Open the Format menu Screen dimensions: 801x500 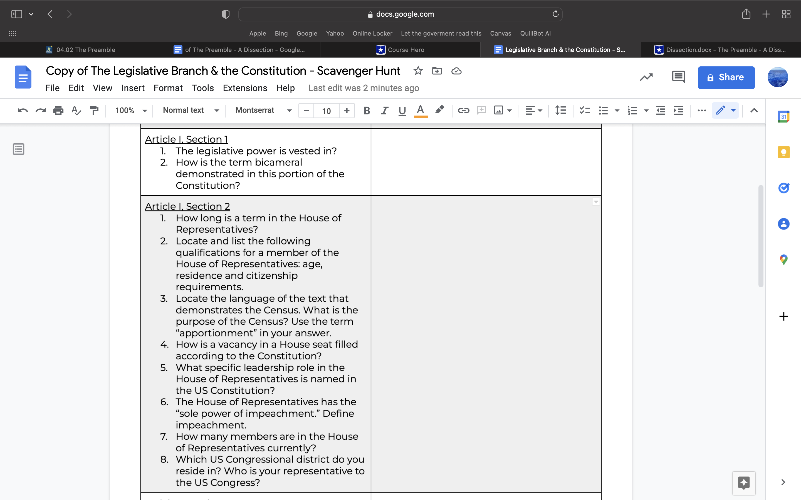pyautogui.click(x=168, y=88)
